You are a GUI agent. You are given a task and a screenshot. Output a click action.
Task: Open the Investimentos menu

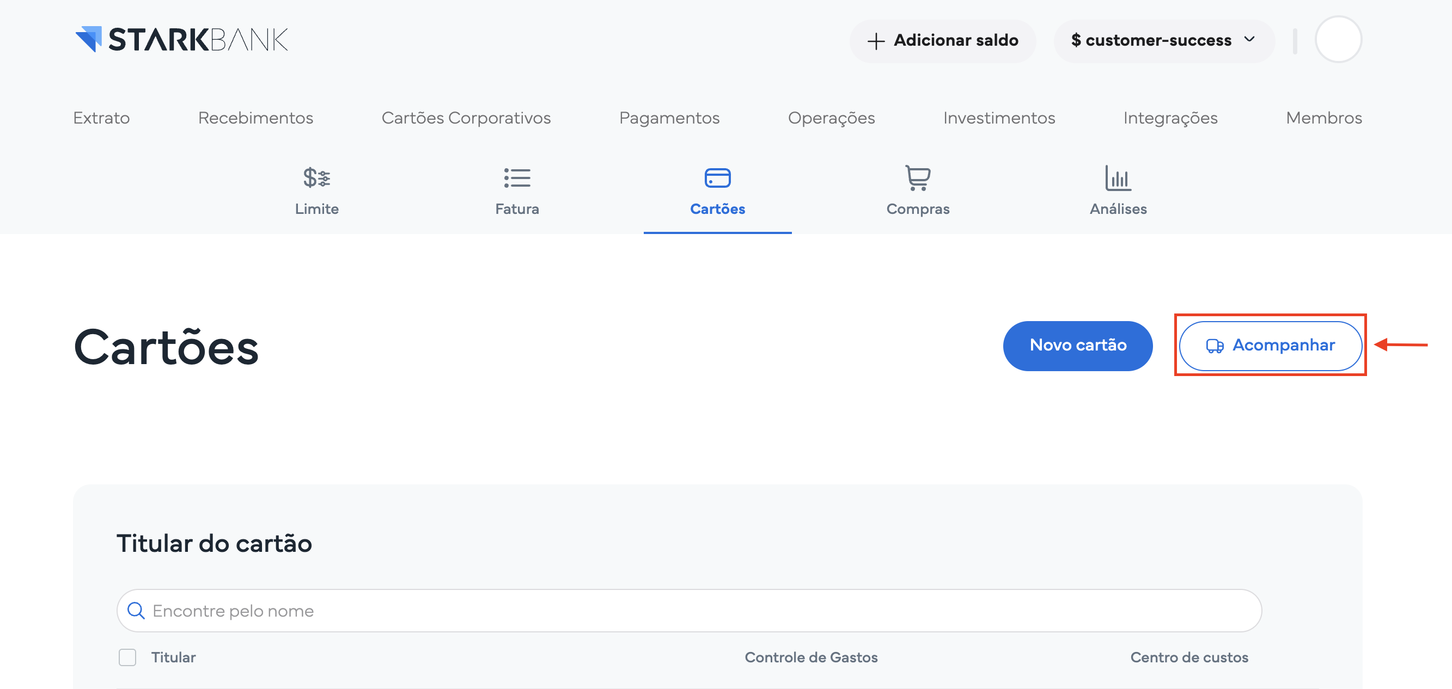coord(999,118)
